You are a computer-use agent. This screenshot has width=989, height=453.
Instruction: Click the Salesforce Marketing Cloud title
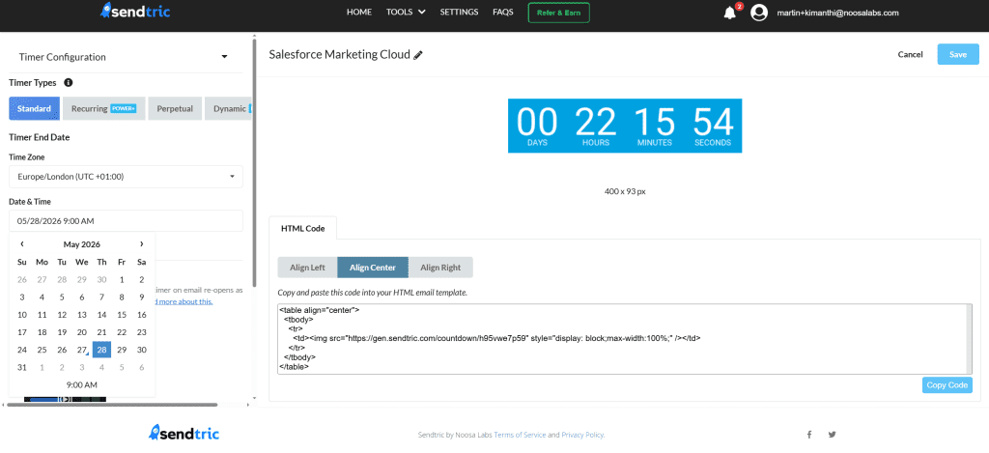[x=339, y=54]
